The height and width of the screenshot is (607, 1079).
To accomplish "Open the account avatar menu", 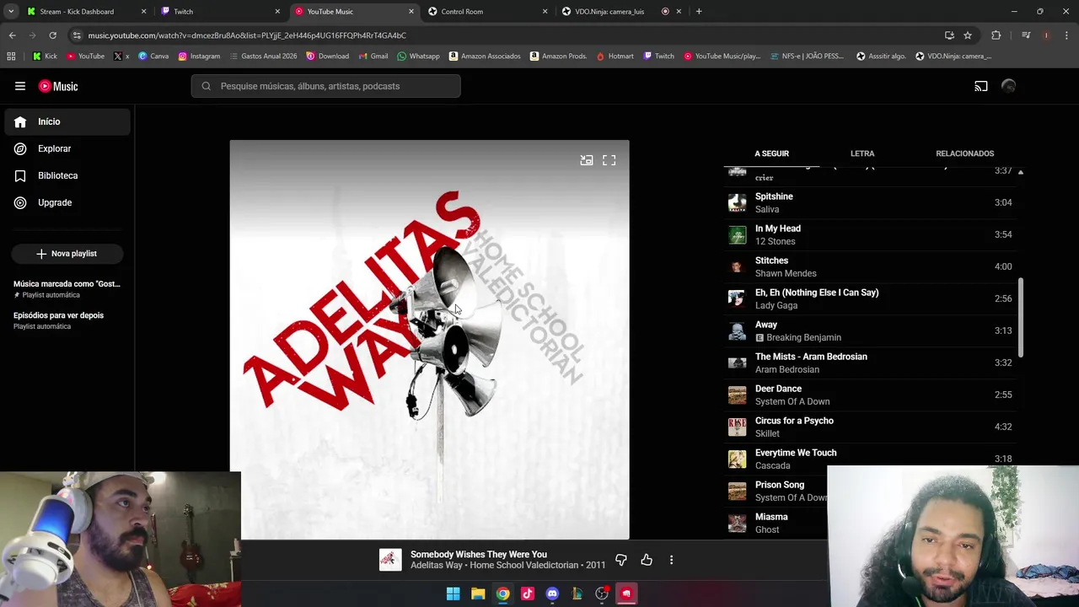I will pyautogui.click(x=1009, y=86).
